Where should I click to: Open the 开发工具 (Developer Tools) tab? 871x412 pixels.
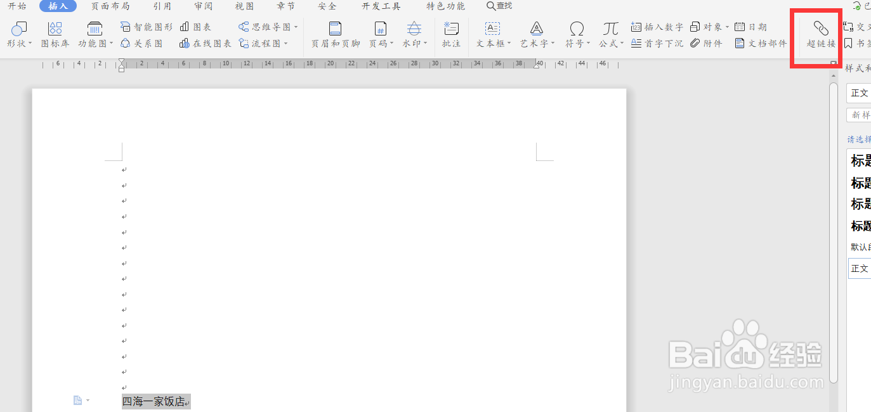(x=381, y=6)
